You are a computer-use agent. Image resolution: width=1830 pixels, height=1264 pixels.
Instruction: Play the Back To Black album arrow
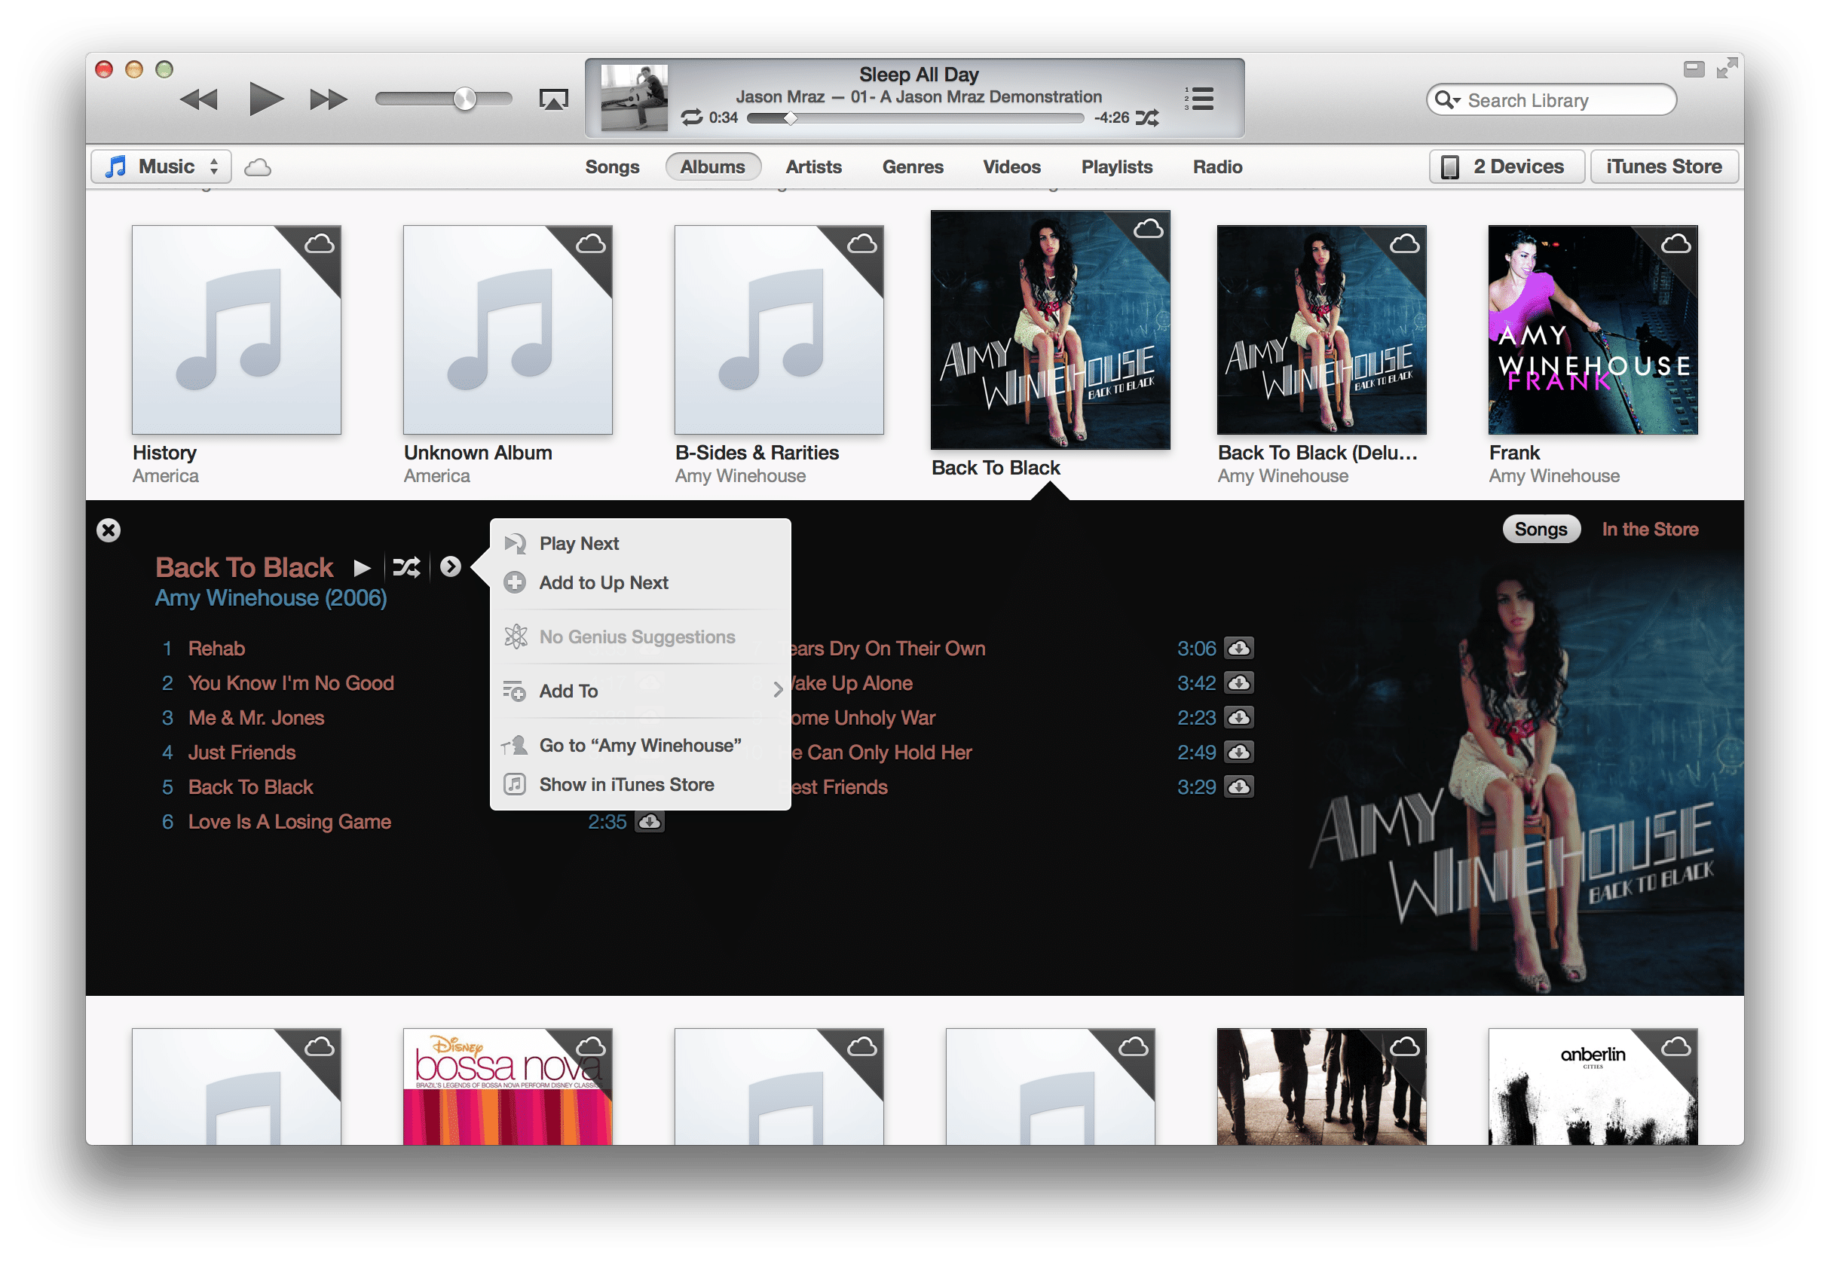pyautogui.click(x=362, y=568)
